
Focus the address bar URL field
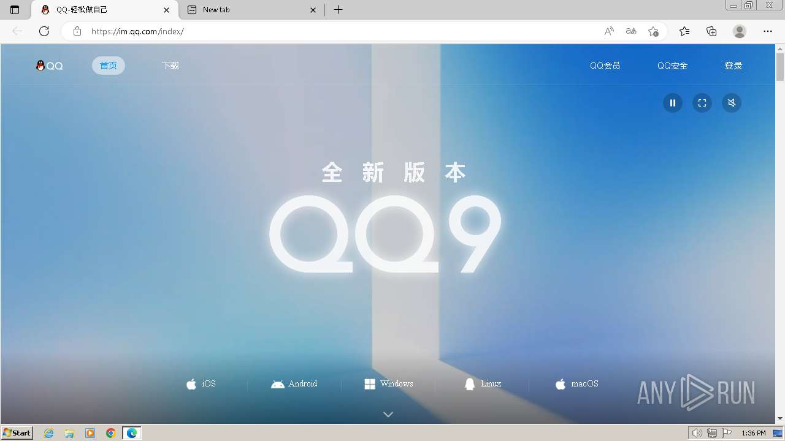pyautogui.click(x=343, y=31)
